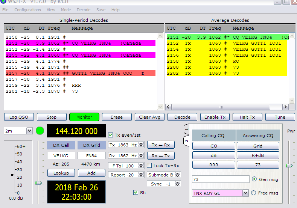The width and height of the screenshot is (297, 208).
Task: Click the Single-Period Decodes scrollbar down arrow
Action: 160,107
